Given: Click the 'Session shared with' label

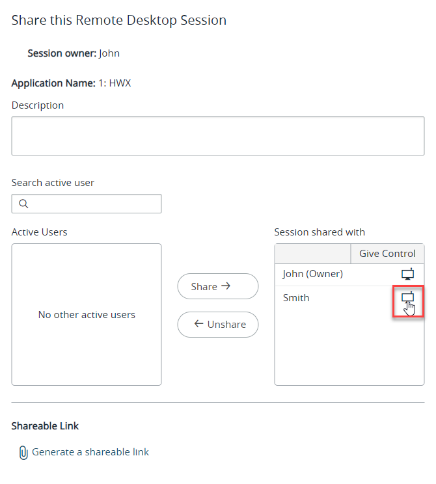Looking at the screenshot, I should (320, 232).
